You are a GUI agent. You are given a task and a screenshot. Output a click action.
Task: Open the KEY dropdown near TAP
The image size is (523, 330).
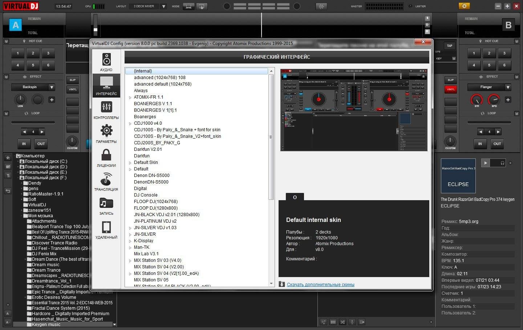click(x=454, y=58)
